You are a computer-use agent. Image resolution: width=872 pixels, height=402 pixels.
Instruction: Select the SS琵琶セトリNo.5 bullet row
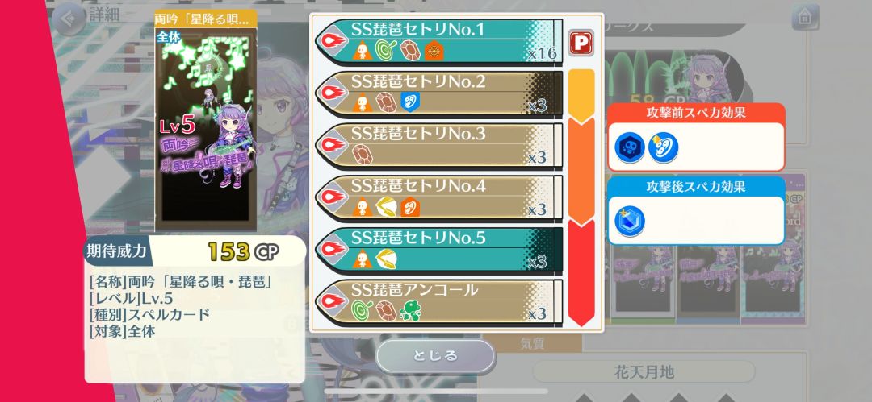[x=438, y=250]
